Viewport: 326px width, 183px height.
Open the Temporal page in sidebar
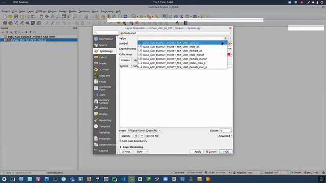104,127
